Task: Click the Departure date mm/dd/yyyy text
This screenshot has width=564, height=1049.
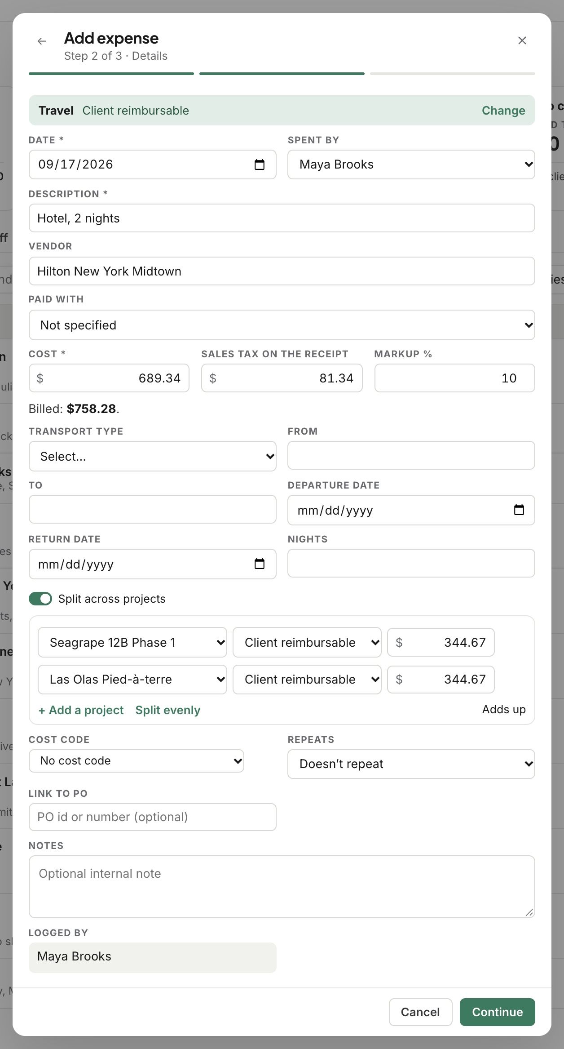Action: [x=335, y=510]
